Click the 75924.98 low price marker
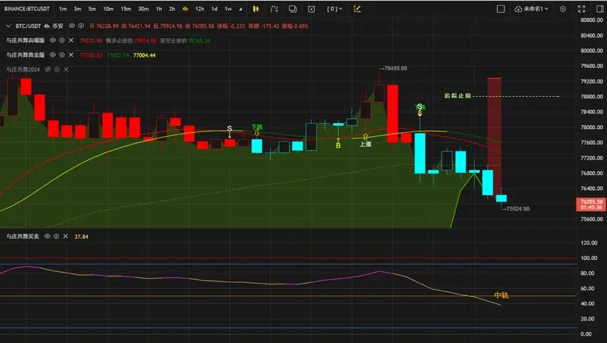607x343 pixels. 515,209
